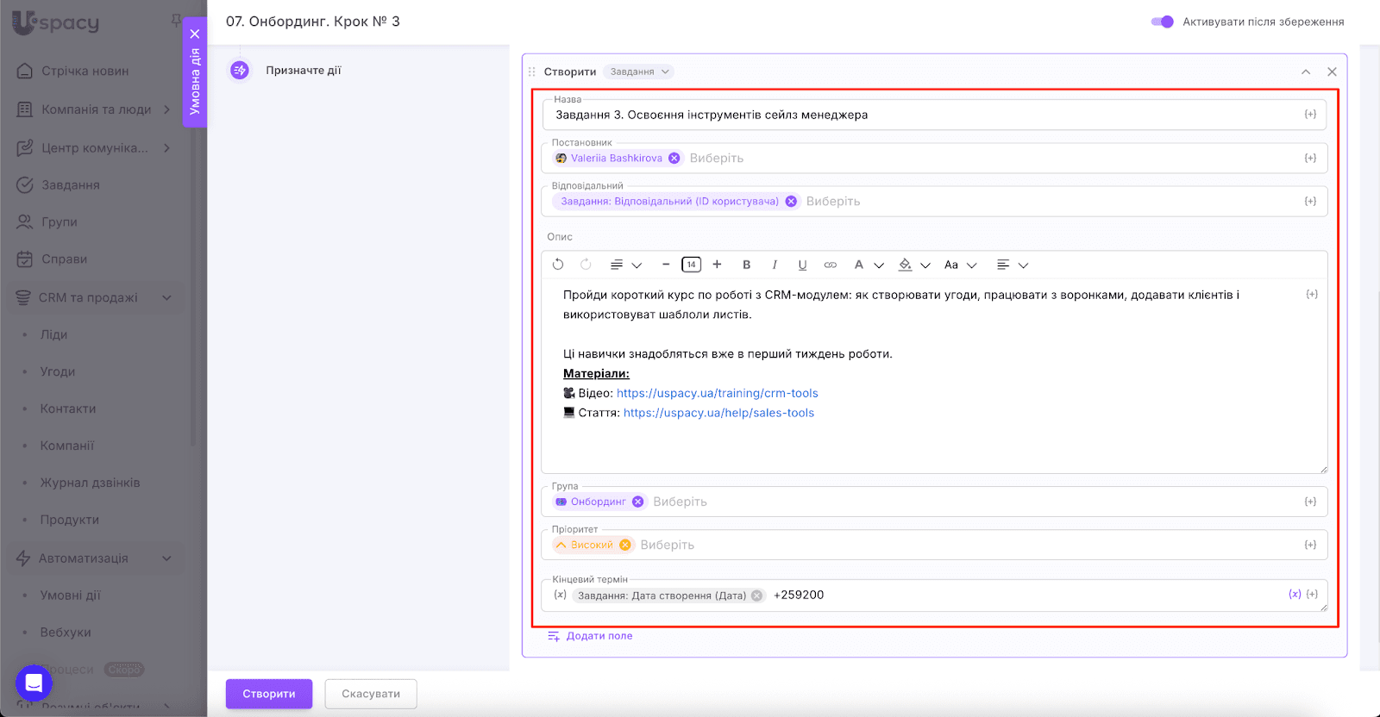The width and height of the screenshot is (1380, 717).
Task: Open the line spacing dropdown
Action: coord(625,265)
